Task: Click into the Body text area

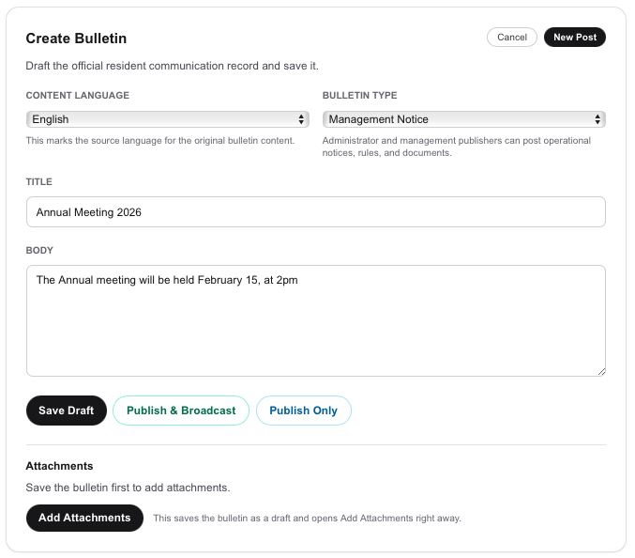Action: click(x=316, y=320)
